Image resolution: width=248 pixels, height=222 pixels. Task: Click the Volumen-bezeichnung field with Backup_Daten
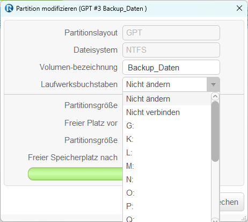171,67
